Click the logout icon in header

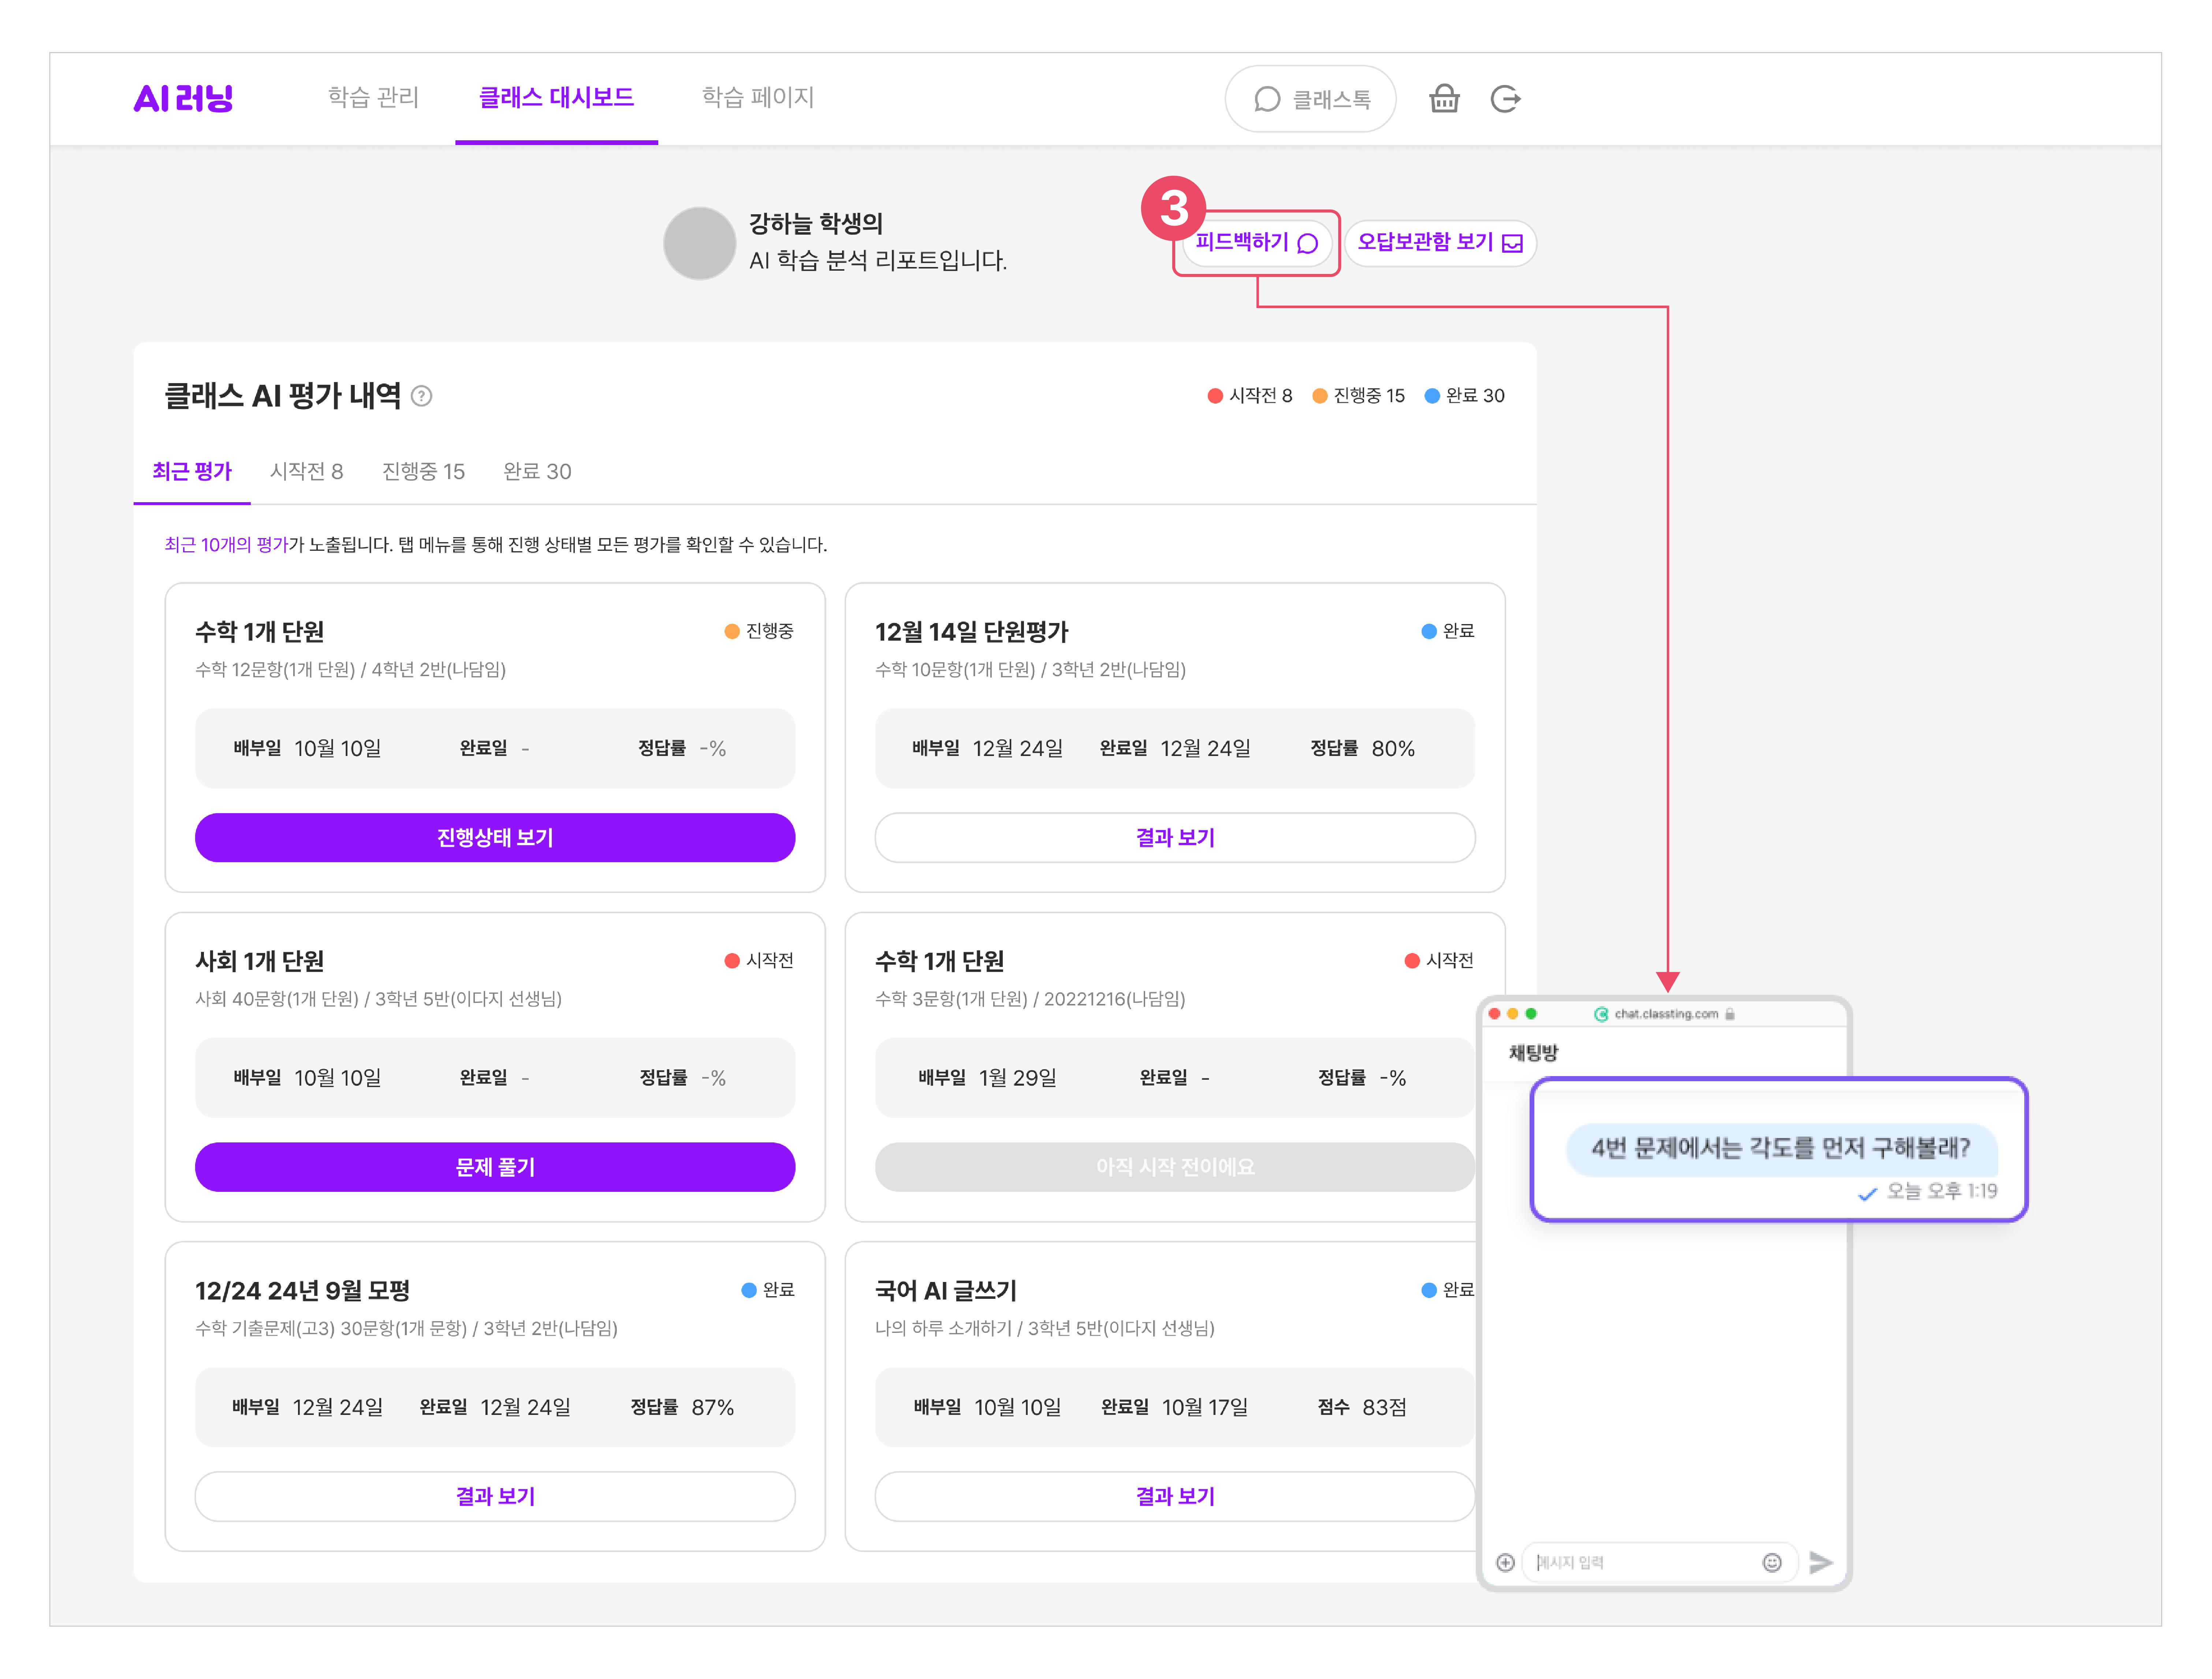[x=1506, y=99]
